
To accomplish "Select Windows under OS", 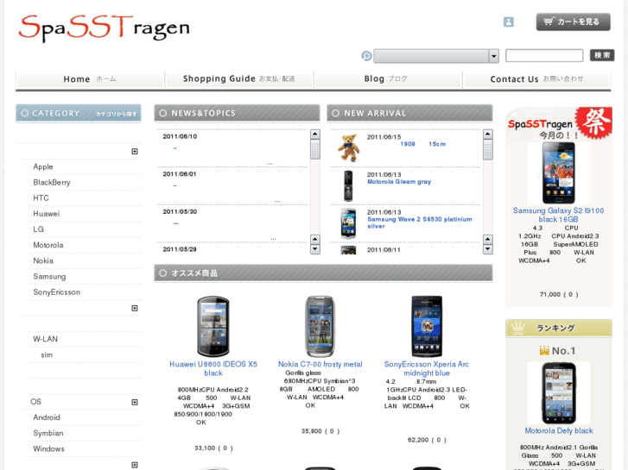I will coord(48,448).
